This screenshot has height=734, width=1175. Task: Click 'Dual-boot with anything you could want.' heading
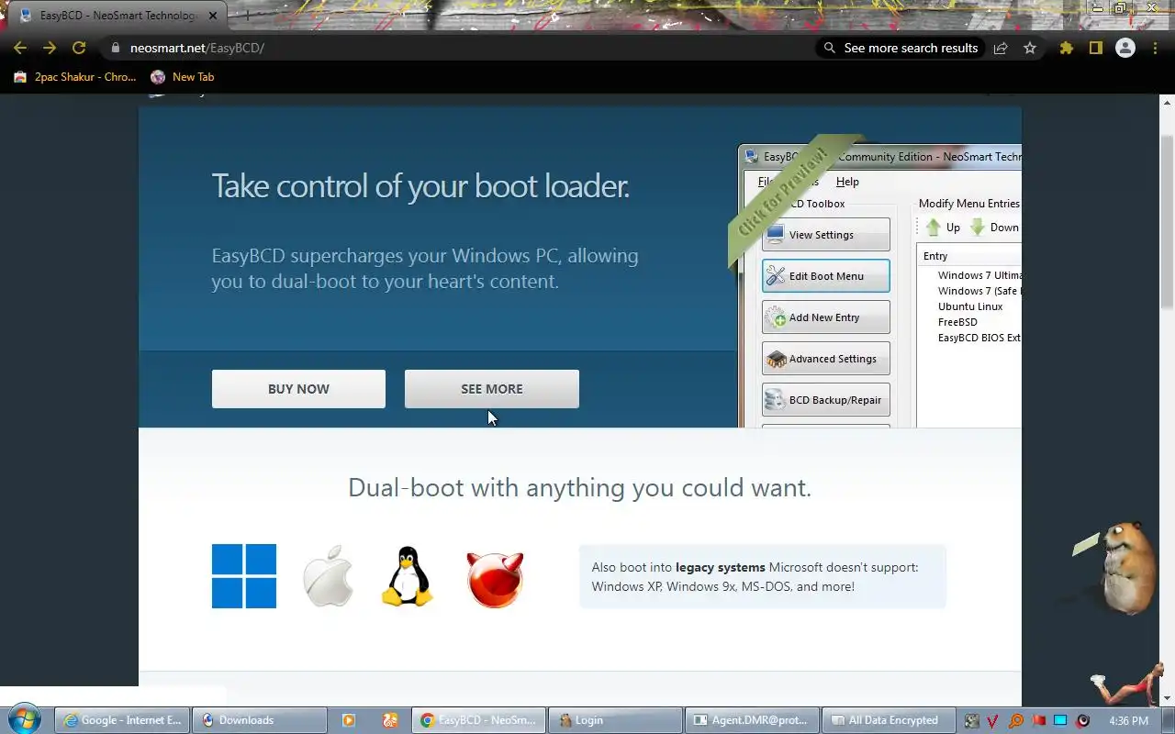click(579, 487)
